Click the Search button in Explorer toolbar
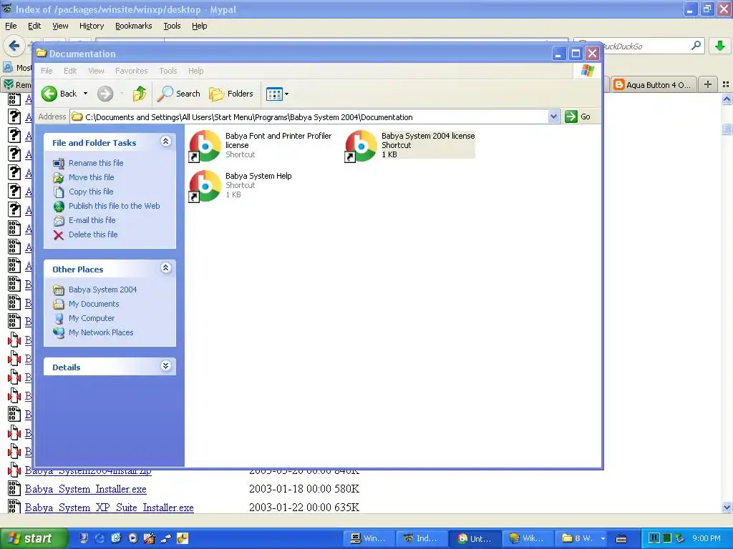This screenshot has height=549, width=733. pyautogui.click(x=178, y=94)
